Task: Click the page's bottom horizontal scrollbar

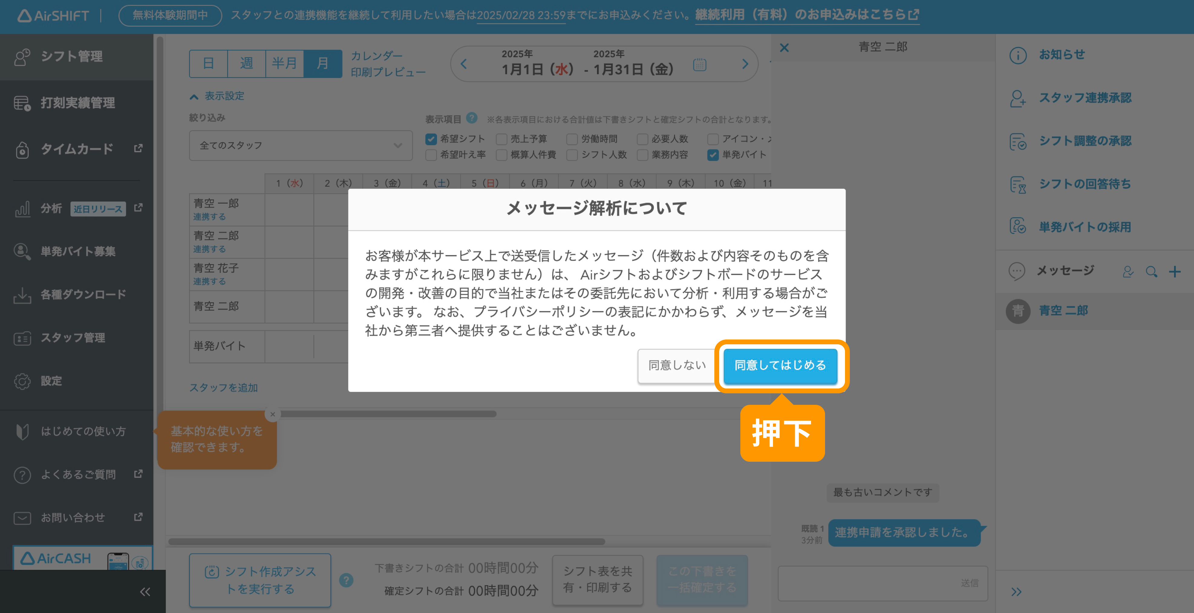Action: (x=387, y=542)
